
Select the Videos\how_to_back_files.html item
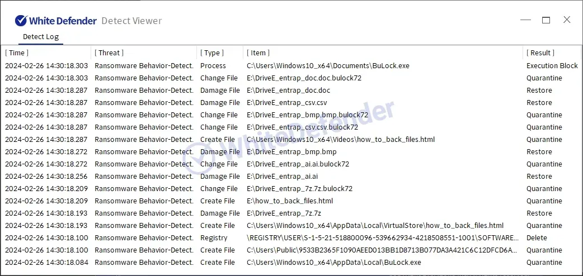click(341, 139)
